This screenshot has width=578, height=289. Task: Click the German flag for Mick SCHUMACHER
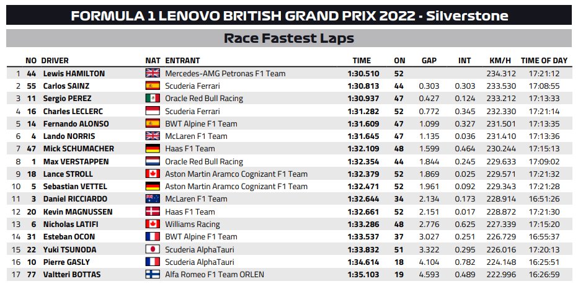152,149
